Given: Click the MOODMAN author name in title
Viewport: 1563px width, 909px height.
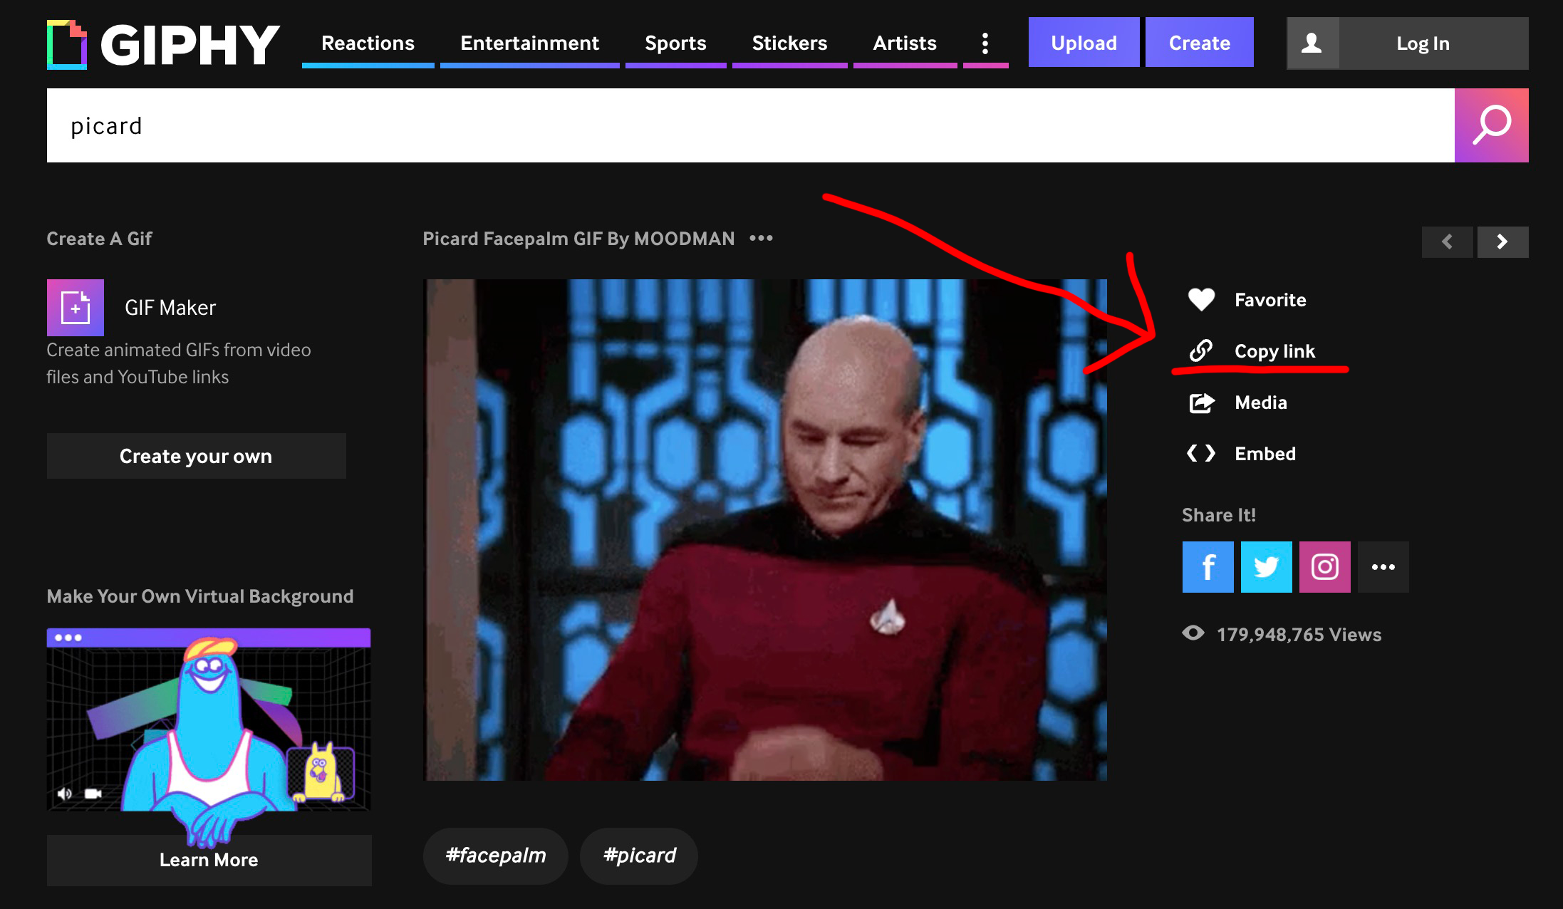Looking at the screenshot, I should 684,239.
